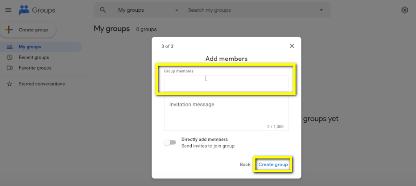Screen dimensions: 416x186
Task: Open Recent groups in sidebar
Action: tap(41, 57)
